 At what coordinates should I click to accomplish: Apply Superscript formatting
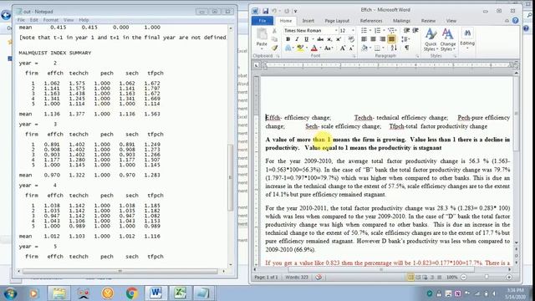point(338,39)
